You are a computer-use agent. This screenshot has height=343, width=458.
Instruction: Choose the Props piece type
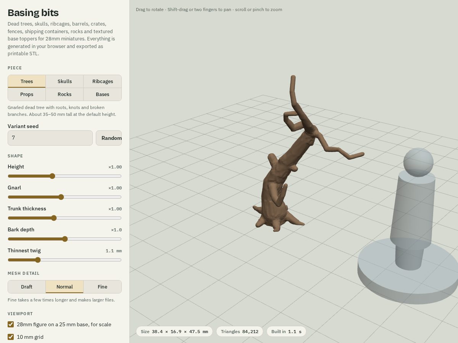click(x=27, y=94)
